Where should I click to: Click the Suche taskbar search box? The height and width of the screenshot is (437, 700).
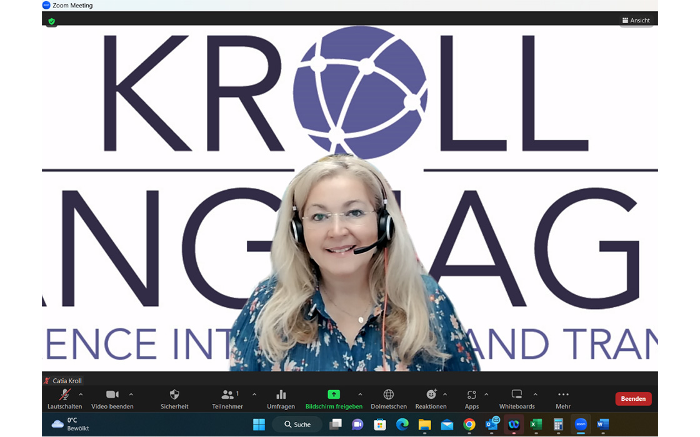[x=297, y=425]
